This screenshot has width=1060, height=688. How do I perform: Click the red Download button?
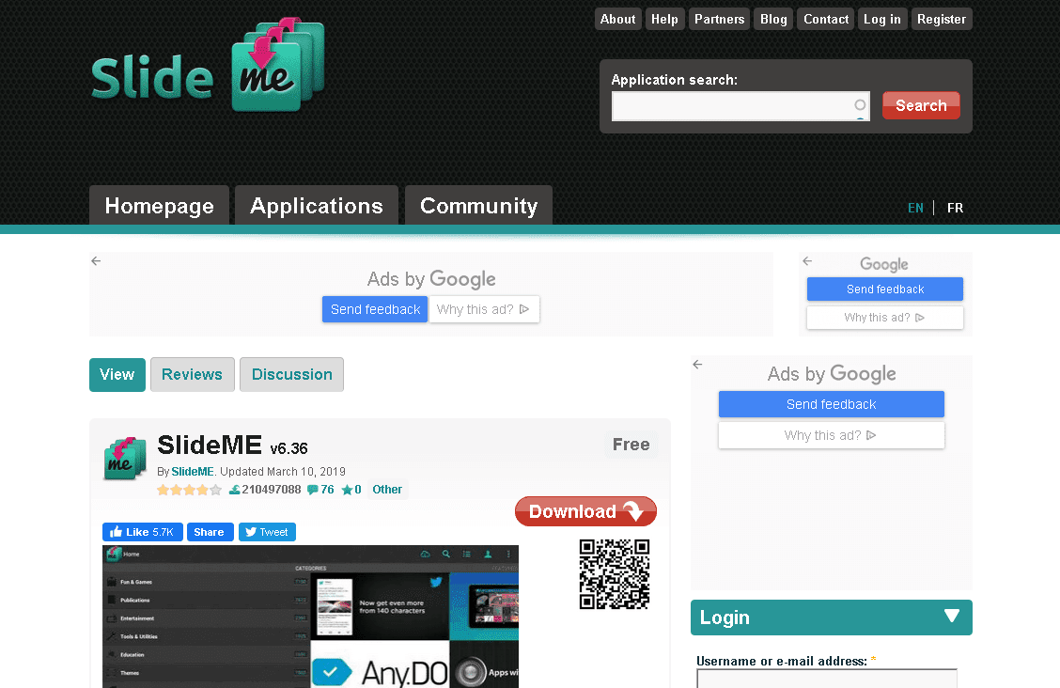pos(585,511)
